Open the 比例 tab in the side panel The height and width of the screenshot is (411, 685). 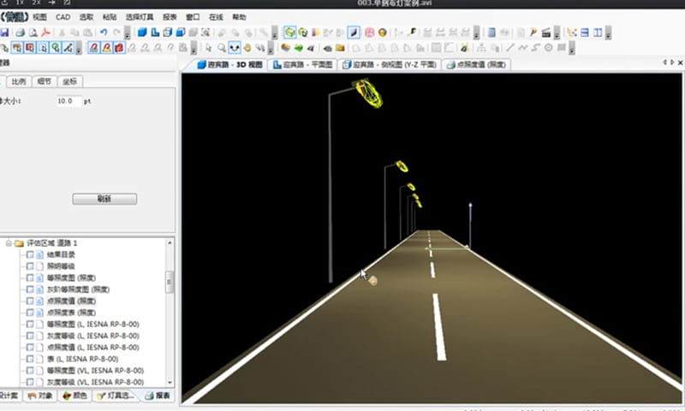18,81
